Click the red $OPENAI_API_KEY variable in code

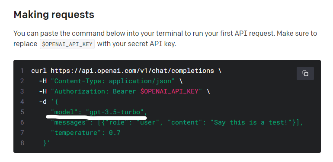[169, 91]
